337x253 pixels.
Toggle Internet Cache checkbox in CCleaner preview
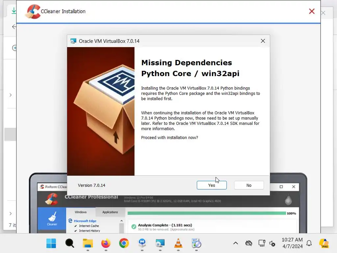76,226
